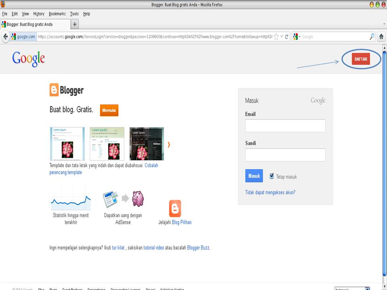This screenshot has width=387, height=290.
Task: Open the tur kilat link
Action: 118,248
